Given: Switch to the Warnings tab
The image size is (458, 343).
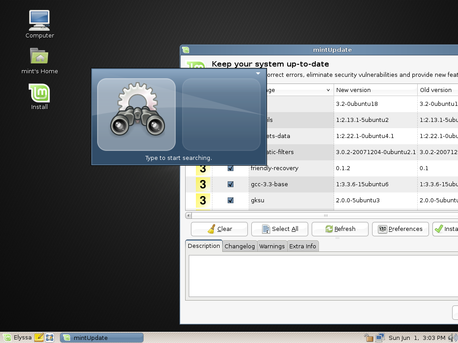Looking at the screenshot, I should click(x=272, y=247).
